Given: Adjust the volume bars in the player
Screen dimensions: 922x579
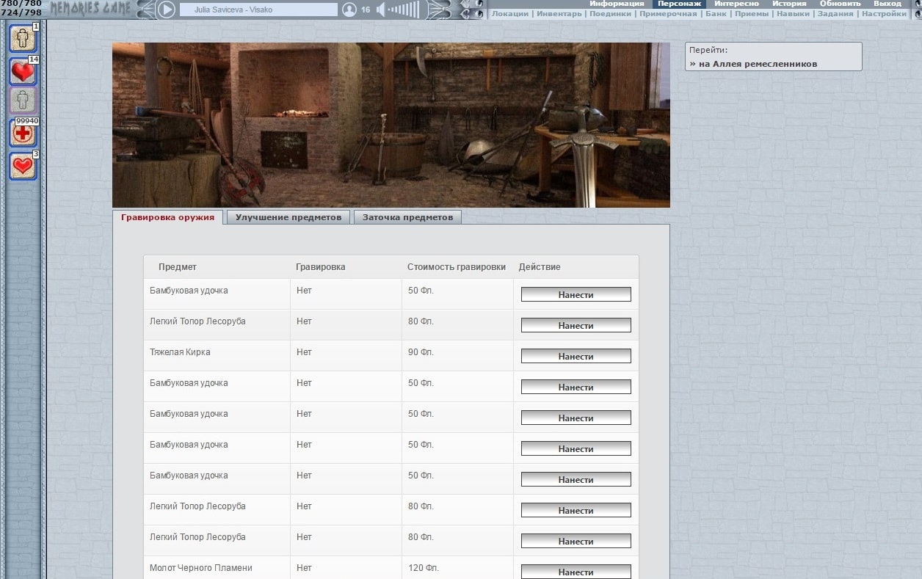Looking at the screenshot, I should pyautogui.click(x=404, y=10).
